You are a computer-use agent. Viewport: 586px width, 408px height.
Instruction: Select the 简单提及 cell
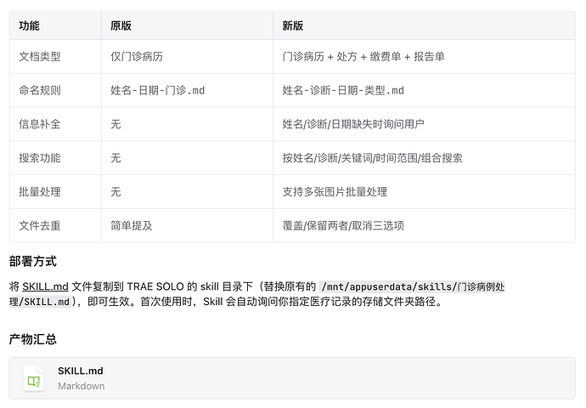click(x=131, y=225)
